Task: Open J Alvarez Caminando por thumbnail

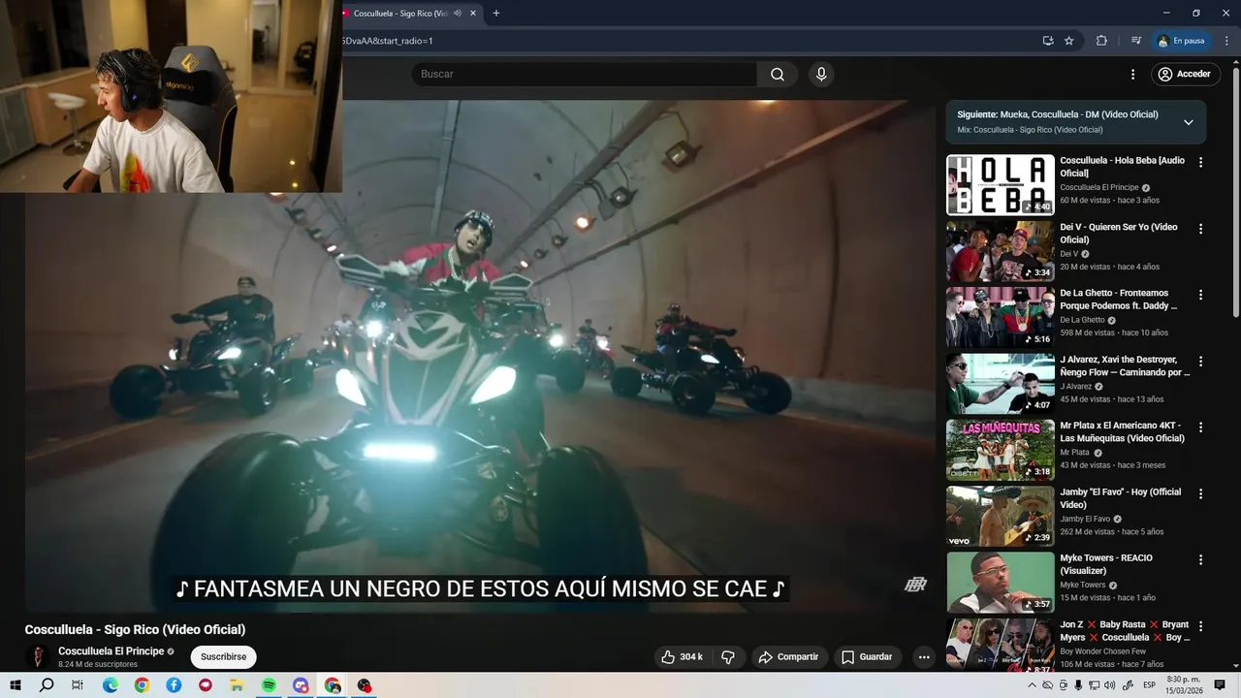Action: click(1001, 383)
